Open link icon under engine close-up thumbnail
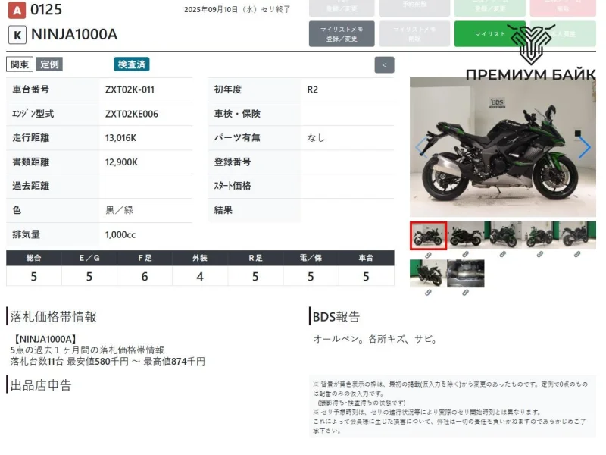 click(x=465, y=293)
